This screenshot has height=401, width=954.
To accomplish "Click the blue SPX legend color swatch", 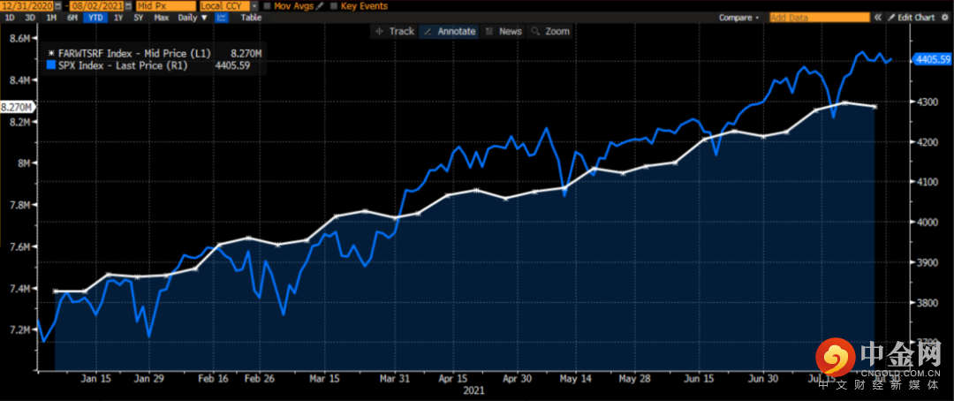I will 51,65.
